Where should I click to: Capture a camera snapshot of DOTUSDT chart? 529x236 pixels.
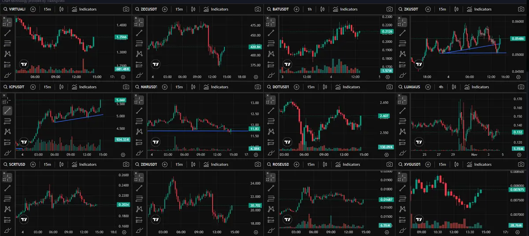pyautogui.click(x=390, y=87)
